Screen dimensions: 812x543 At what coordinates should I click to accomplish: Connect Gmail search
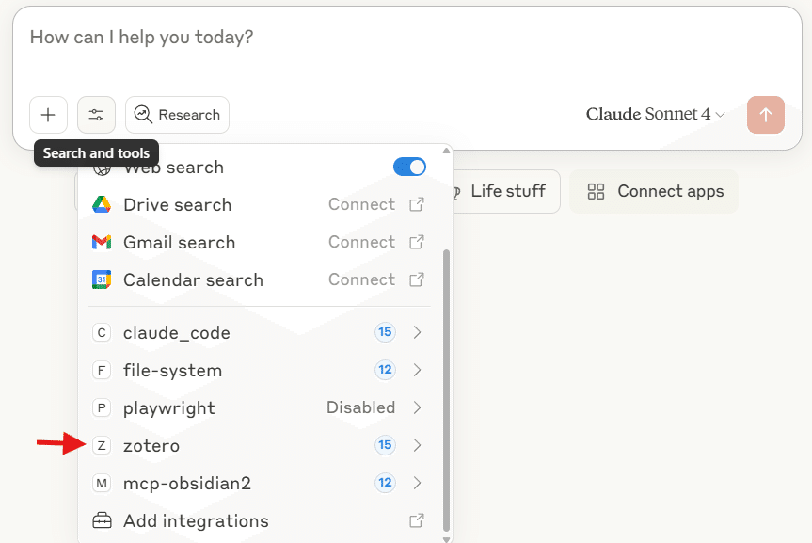click(x=361, y=242)
